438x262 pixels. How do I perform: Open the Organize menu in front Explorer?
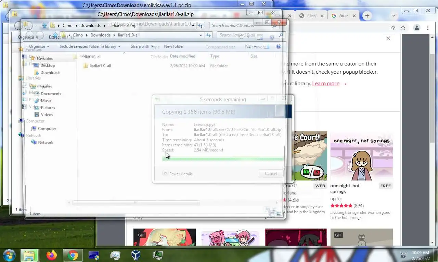click(x=39, y=46)
